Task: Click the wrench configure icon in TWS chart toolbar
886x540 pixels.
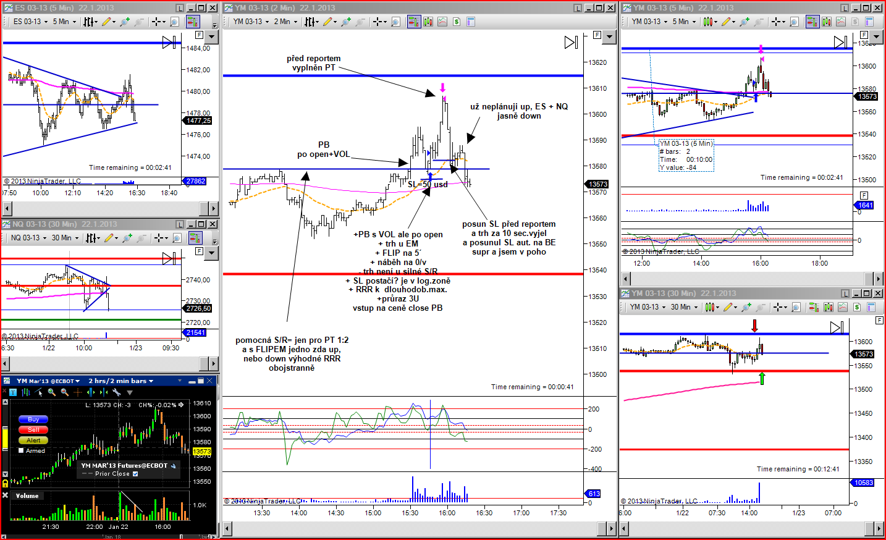Action: [116, 392]
